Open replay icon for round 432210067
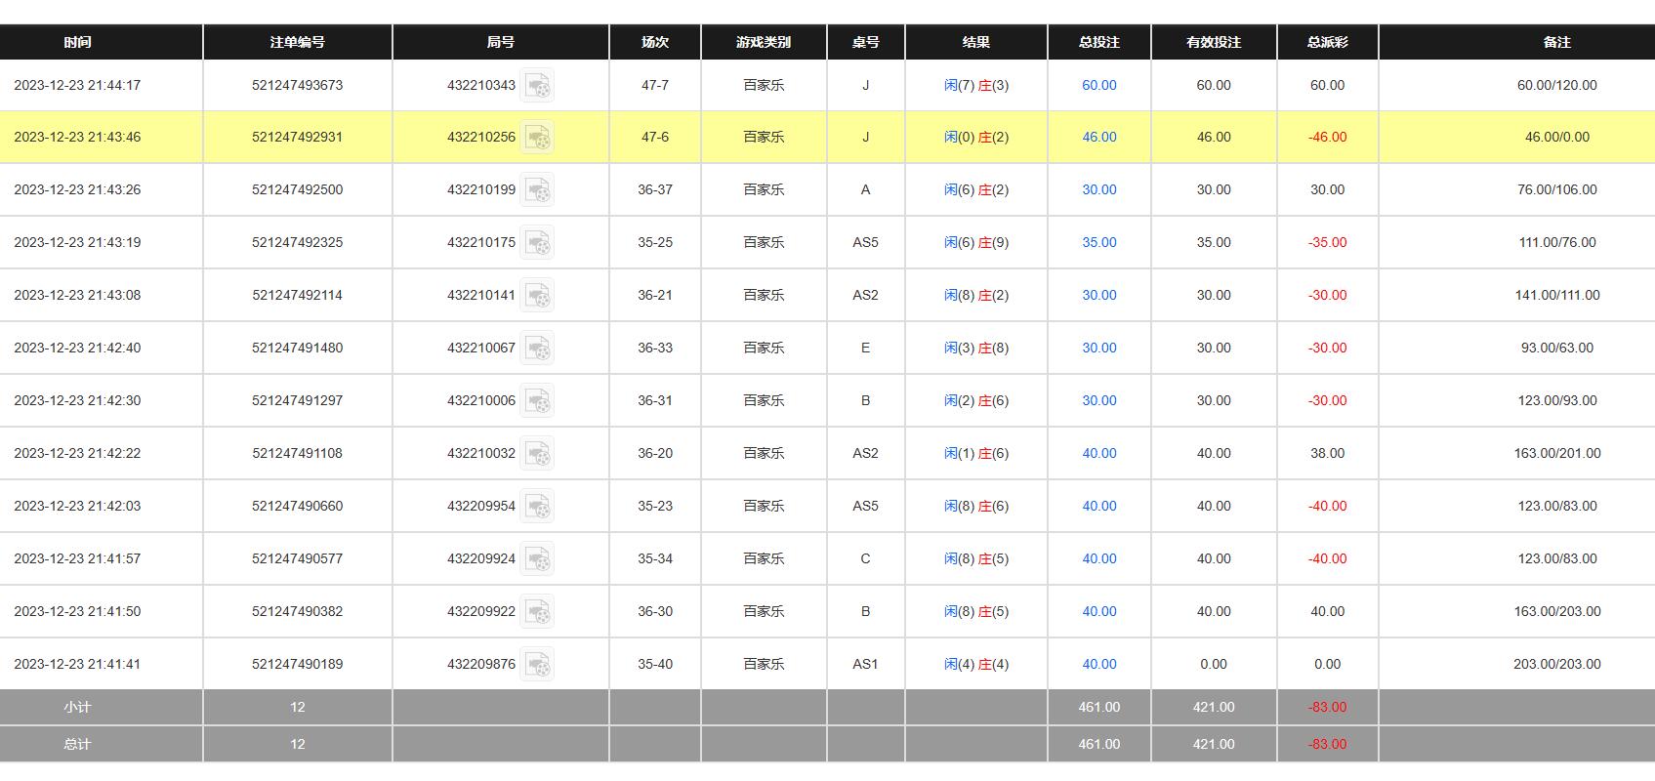Viewport: 1655px width, 781px height. click(x=537, y=349)
